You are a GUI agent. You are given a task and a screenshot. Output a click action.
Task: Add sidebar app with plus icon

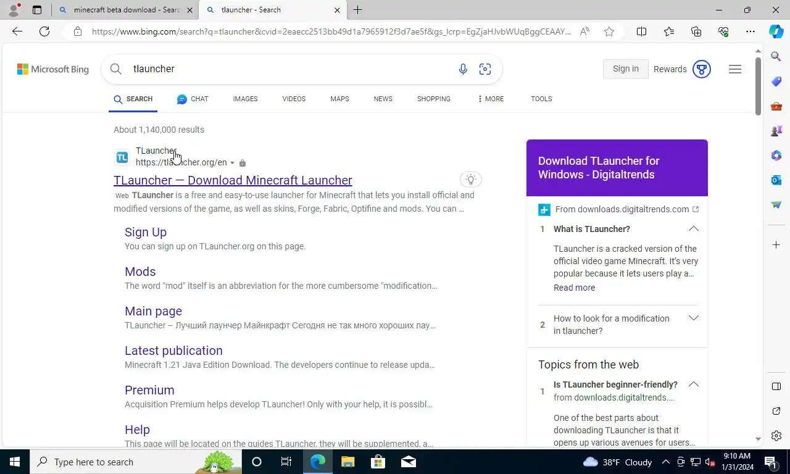(776, 245)
